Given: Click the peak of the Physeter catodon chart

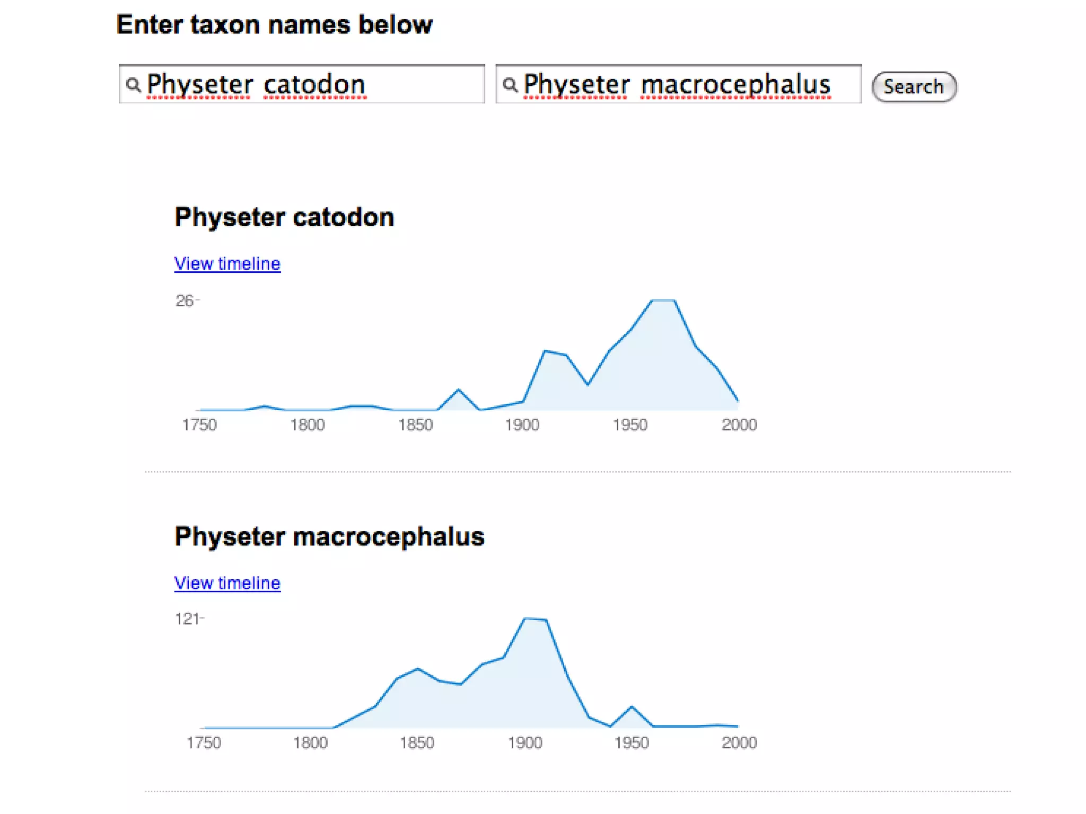Looking at the screenshot, I should tap(663, 301).
